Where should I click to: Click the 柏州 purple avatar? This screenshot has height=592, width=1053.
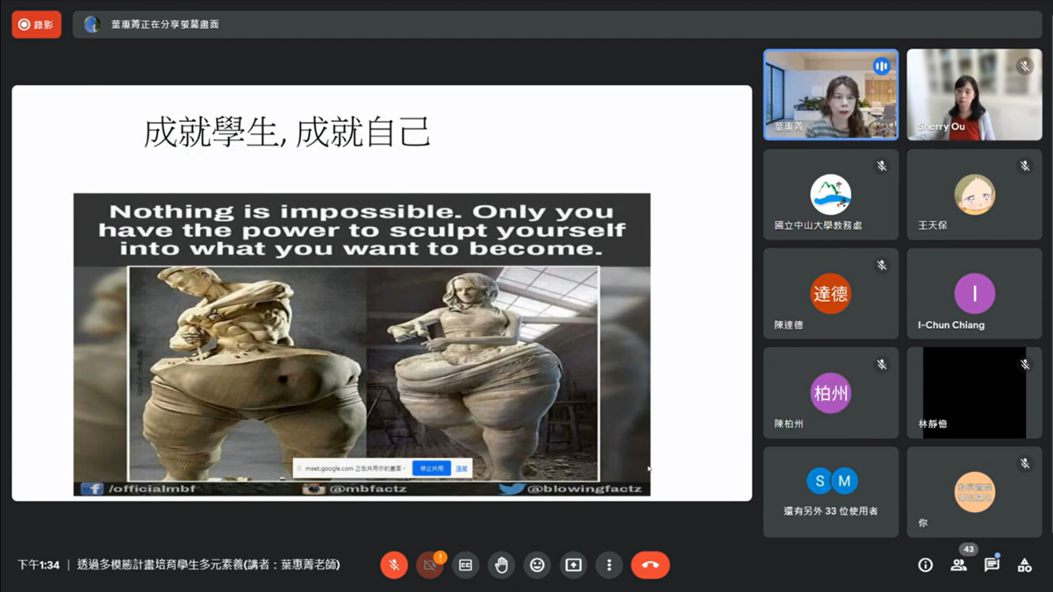point(831,393)
